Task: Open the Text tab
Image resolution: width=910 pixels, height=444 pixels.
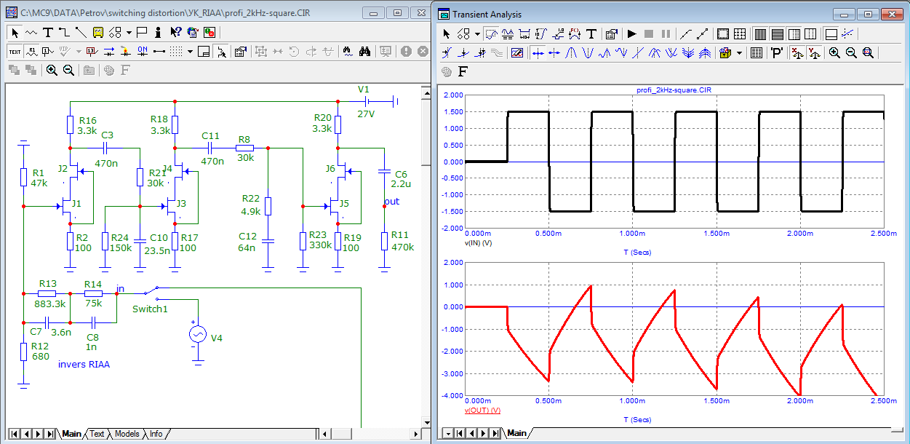Action: 97,434
